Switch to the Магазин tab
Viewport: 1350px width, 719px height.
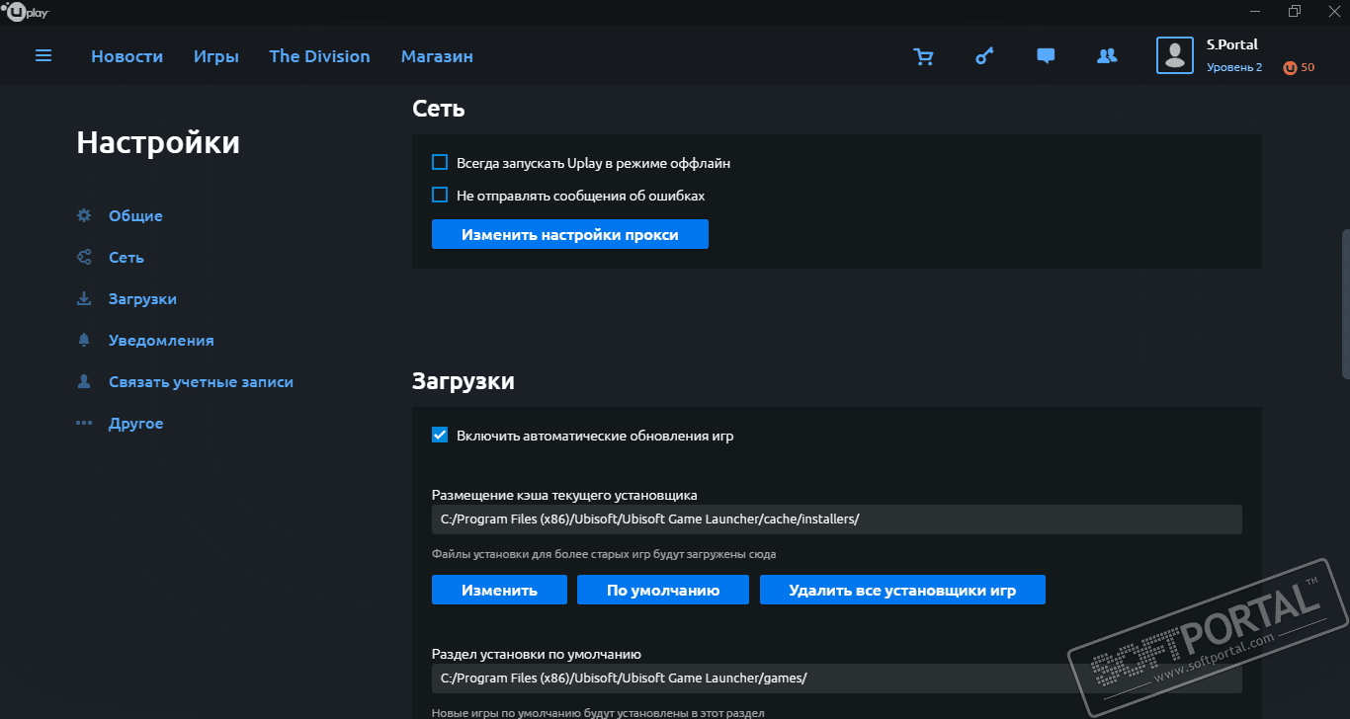(x=437, y=56)
